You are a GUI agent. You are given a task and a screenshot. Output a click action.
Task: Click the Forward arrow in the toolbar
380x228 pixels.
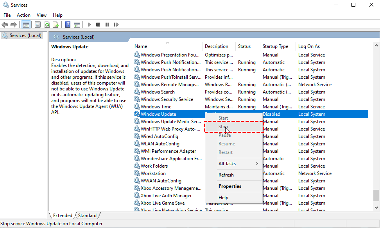point(14,25)
